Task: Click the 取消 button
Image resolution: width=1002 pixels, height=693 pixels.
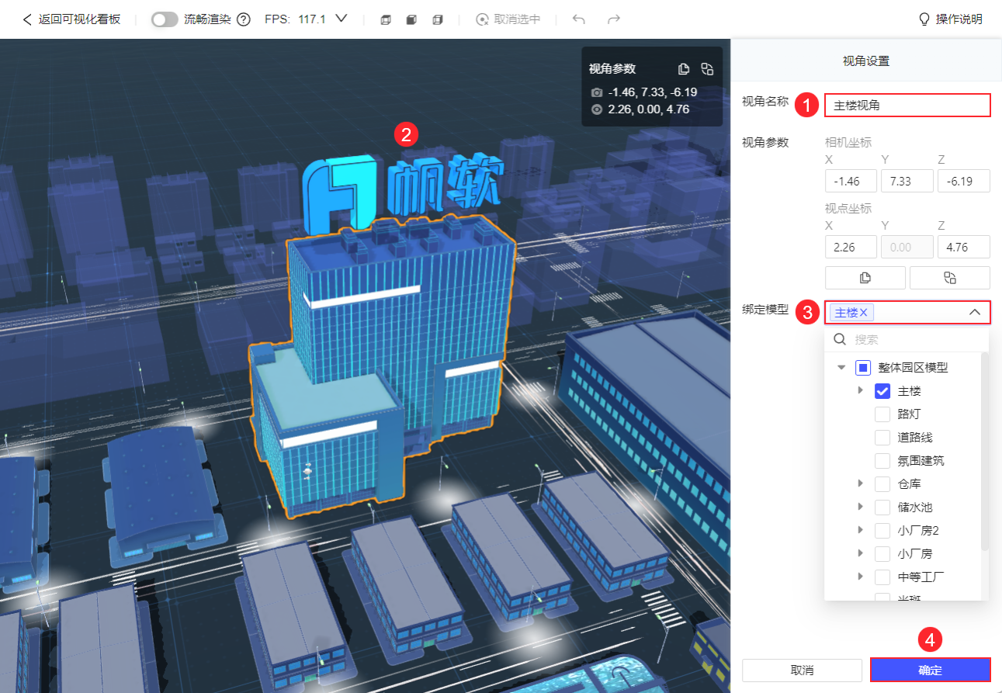Action: pyautogui.click(x=802, y=670)
